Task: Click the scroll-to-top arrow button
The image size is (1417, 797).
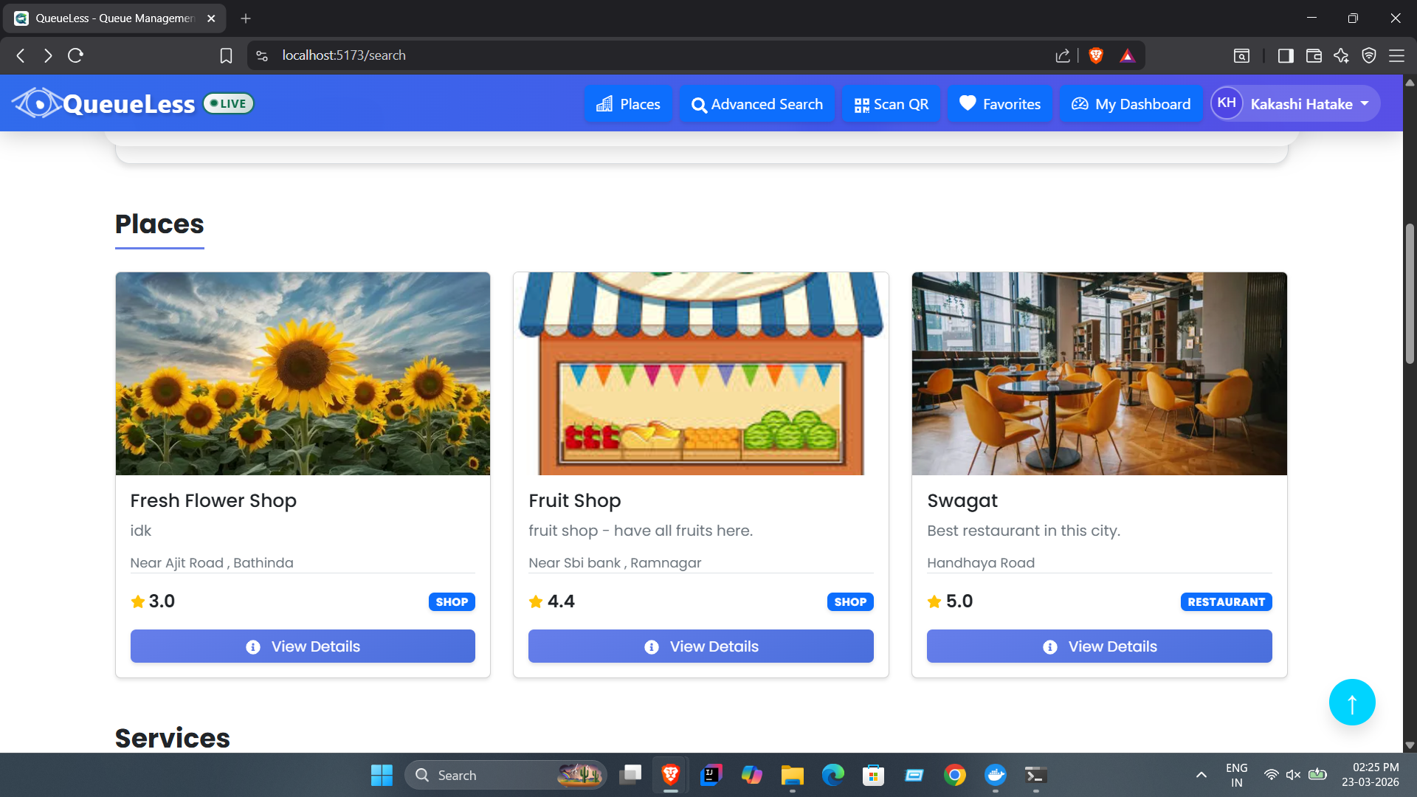Action: point(1352,703)
